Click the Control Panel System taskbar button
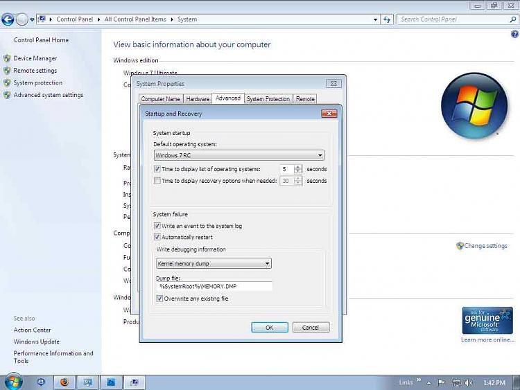 click(x=135, y=382)
